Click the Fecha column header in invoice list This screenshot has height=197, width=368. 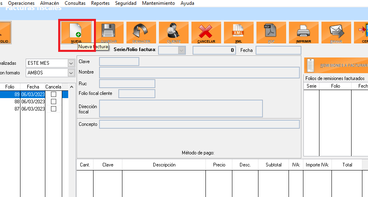(x=33, y=87)
